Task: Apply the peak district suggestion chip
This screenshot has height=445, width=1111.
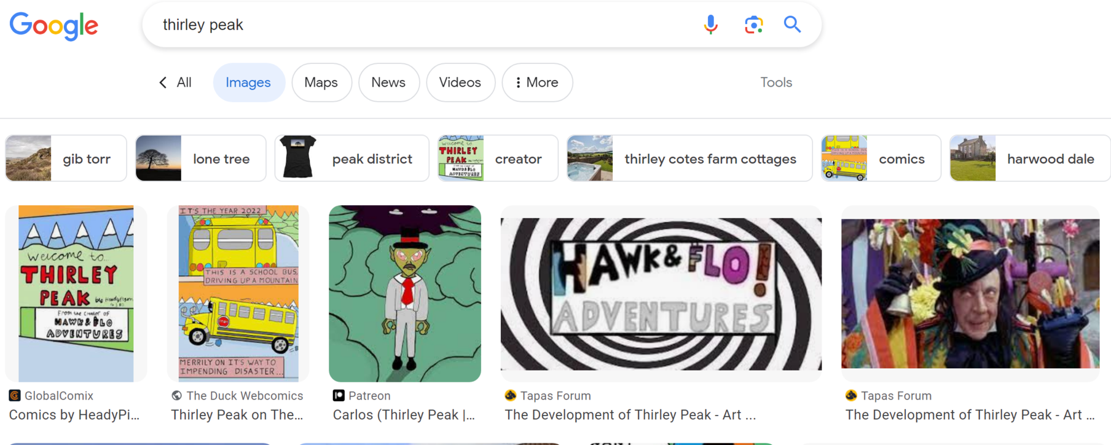Action: (351, 159)
